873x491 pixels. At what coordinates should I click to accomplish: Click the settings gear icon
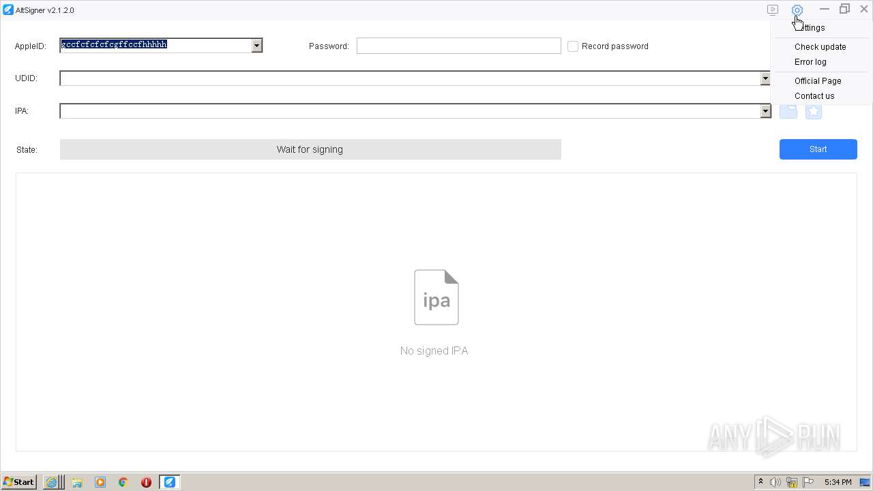[797, 10]
